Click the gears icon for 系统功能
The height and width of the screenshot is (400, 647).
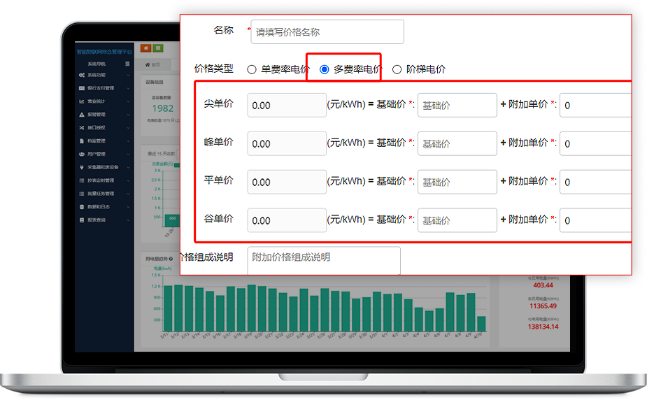(82, 75)
